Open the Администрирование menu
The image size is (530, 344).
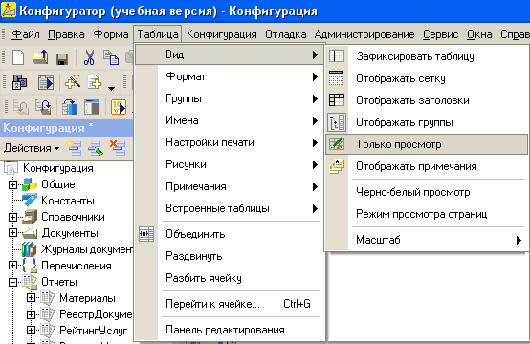(x=364, y=34)
